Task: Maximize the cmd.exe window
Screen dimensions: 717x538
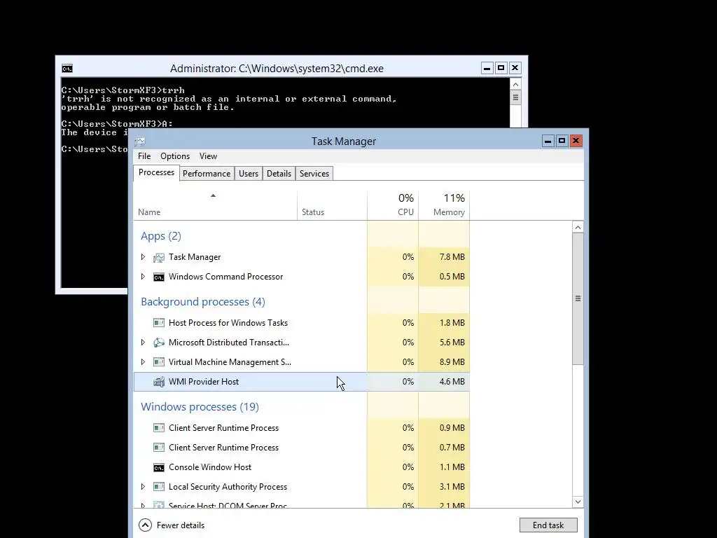Action: [501, 68]
